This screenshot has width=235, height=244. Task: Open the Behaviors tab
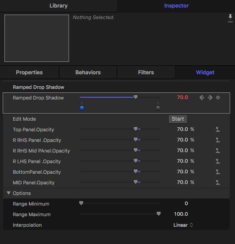click(88, 72)
